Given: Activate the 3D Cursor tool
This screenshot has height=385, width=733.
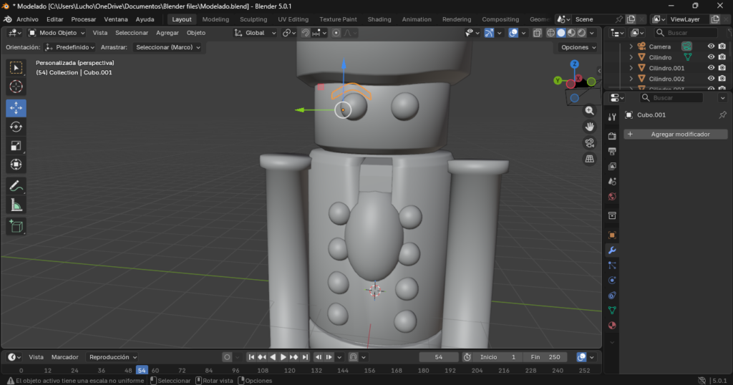Looking at the screenshot, I should tap(16, 87).
